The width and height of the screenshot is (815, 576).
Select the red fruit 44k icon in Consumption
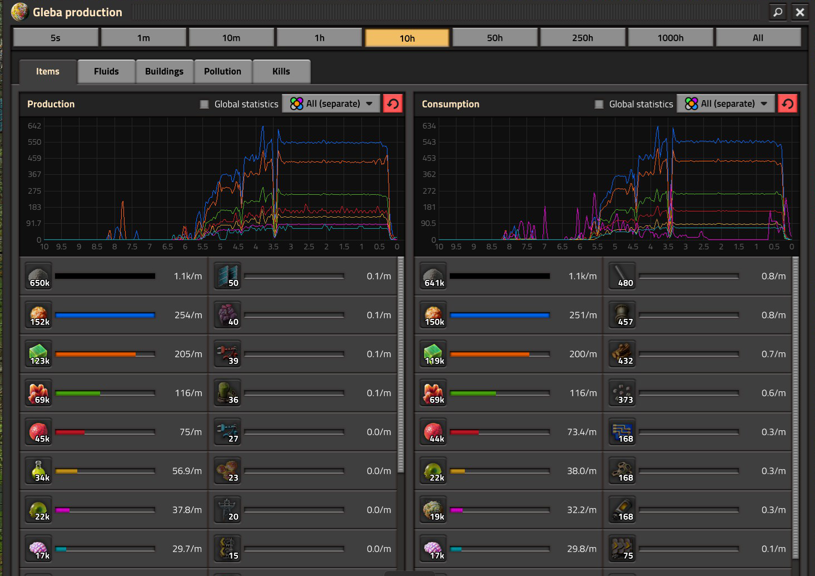tap(433, 432)
